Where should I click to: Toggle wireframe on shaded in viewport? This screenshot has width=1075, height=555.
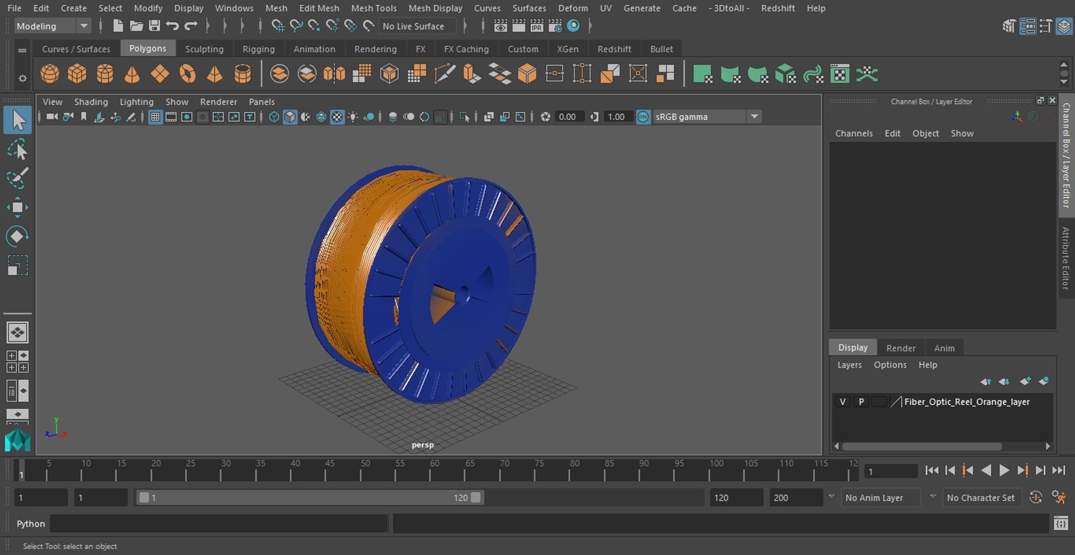[x=321, y=116]
